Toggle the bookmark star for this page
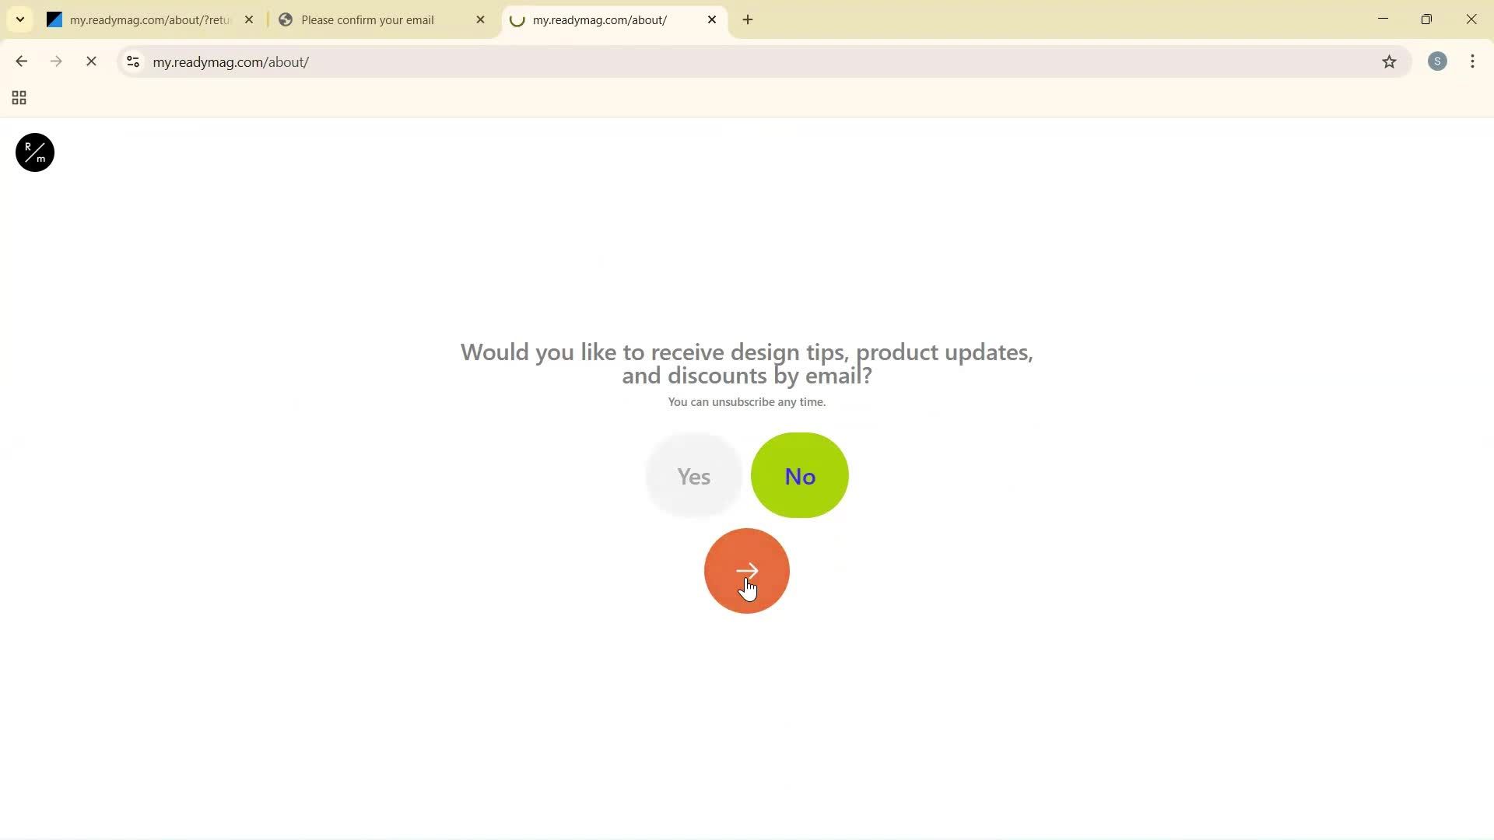This screenshot has height=840, width=1494. pyautogui.click(x=1391, y=62)
